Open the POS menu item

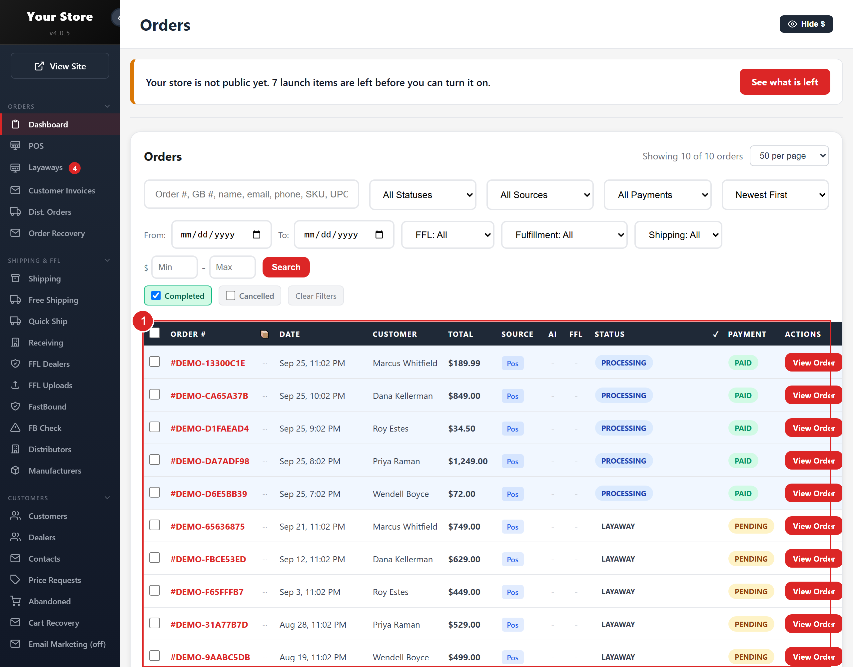coord(60,145)
